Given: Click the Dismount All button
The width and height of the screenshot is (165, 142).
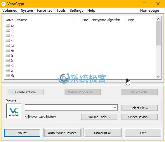Looking at the screenshot, I should [x=103, y=133].
